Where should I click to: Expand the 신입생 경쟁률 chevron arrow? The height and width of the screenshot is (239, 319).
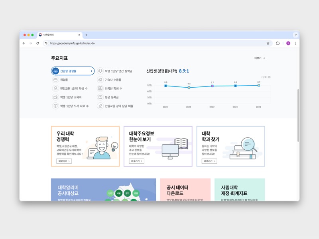pyautogui.click(x=91, y=71)
